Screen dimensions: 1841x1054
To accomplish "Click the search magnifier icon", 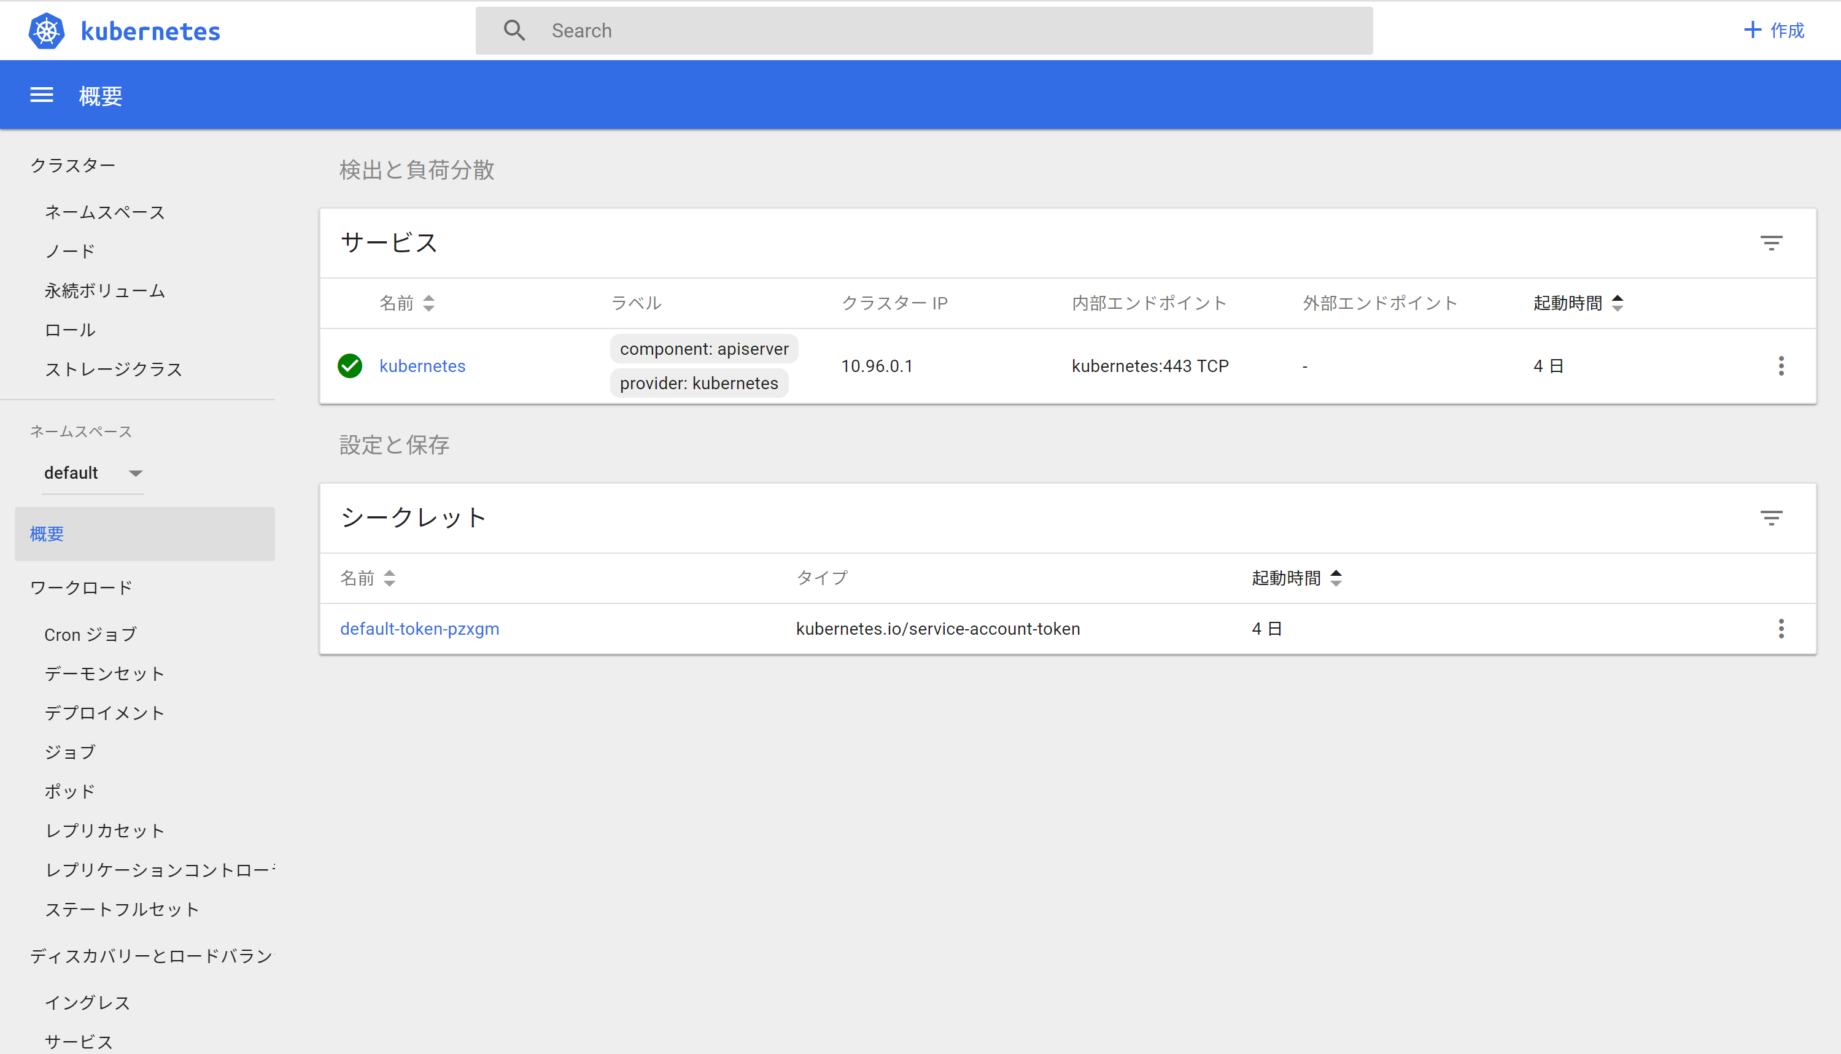I will coord(514,29).
